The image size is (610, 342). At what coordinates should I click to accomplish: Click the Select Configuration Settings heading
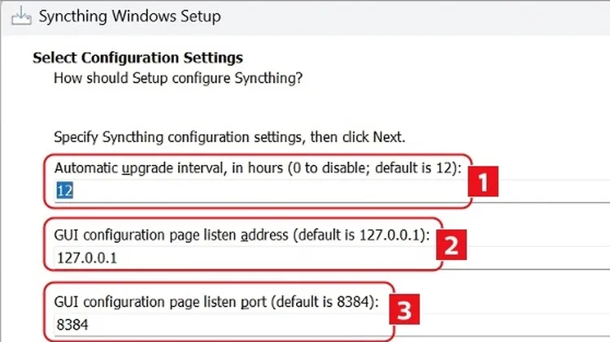point(137,58)
